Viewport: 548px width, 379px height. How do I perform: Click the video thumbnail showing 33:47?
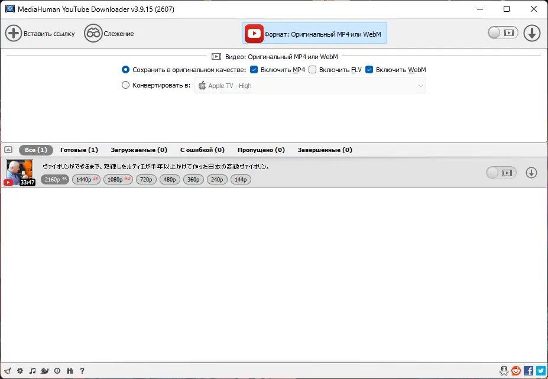[20, 173]
